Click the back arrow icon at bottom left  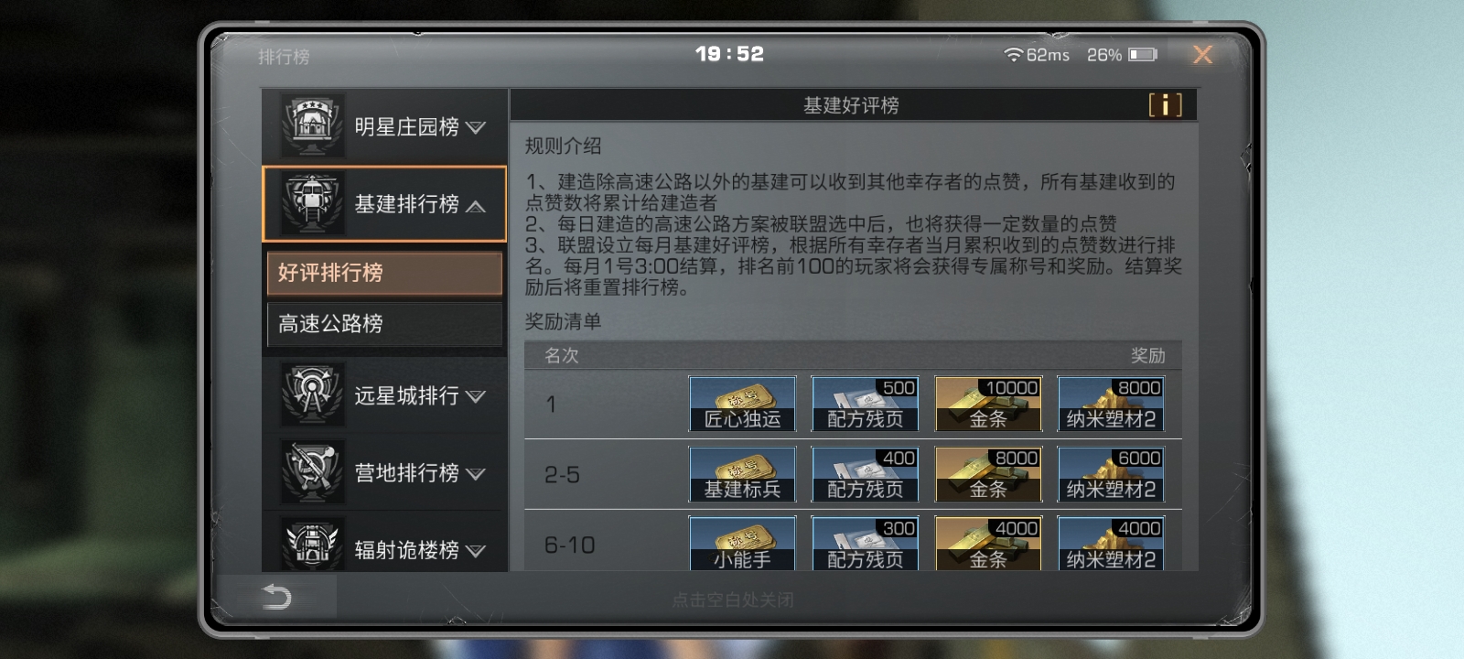[x=277, y=598]
